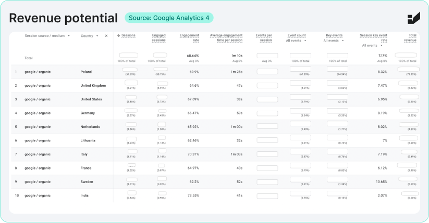
Task: Sort by the Key events column
Action: point(334,35)
